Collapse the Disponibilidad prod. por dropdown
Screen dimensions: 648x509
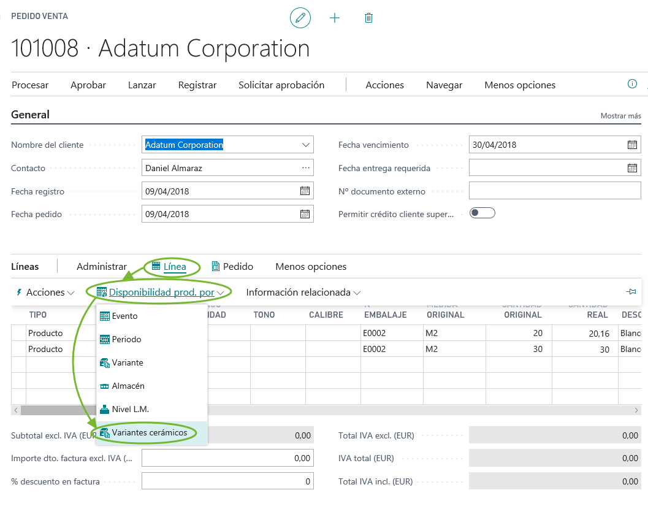[220, 293]
